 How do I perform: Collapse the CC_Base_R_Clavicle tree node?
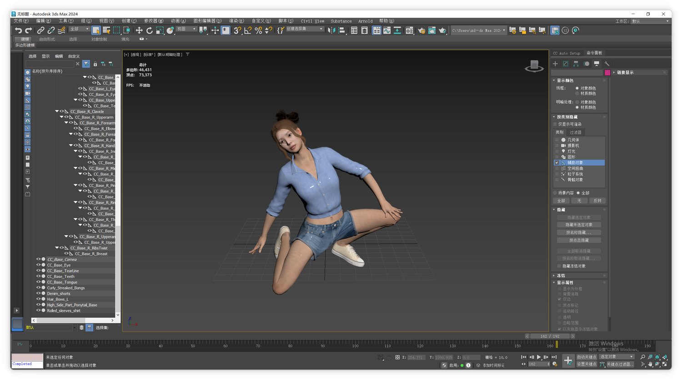[57, 111]
